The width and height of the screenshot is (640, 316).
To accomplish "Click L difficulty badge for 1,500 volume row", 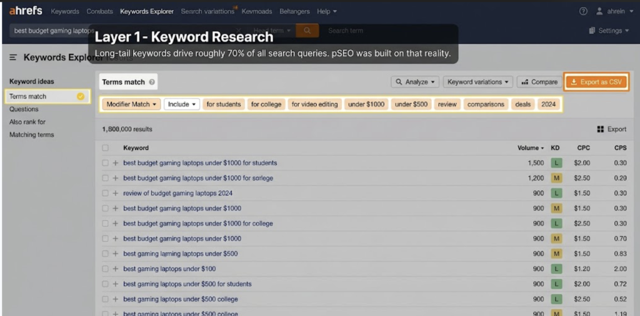I will 556,163.
